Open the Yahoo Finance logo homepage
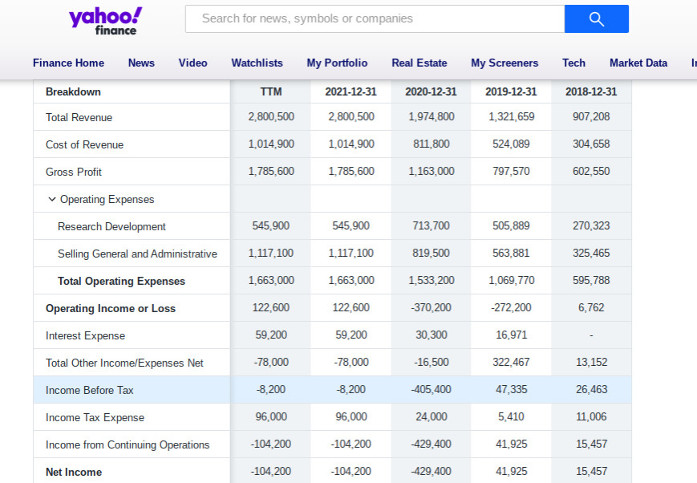 tap(105, 21)
